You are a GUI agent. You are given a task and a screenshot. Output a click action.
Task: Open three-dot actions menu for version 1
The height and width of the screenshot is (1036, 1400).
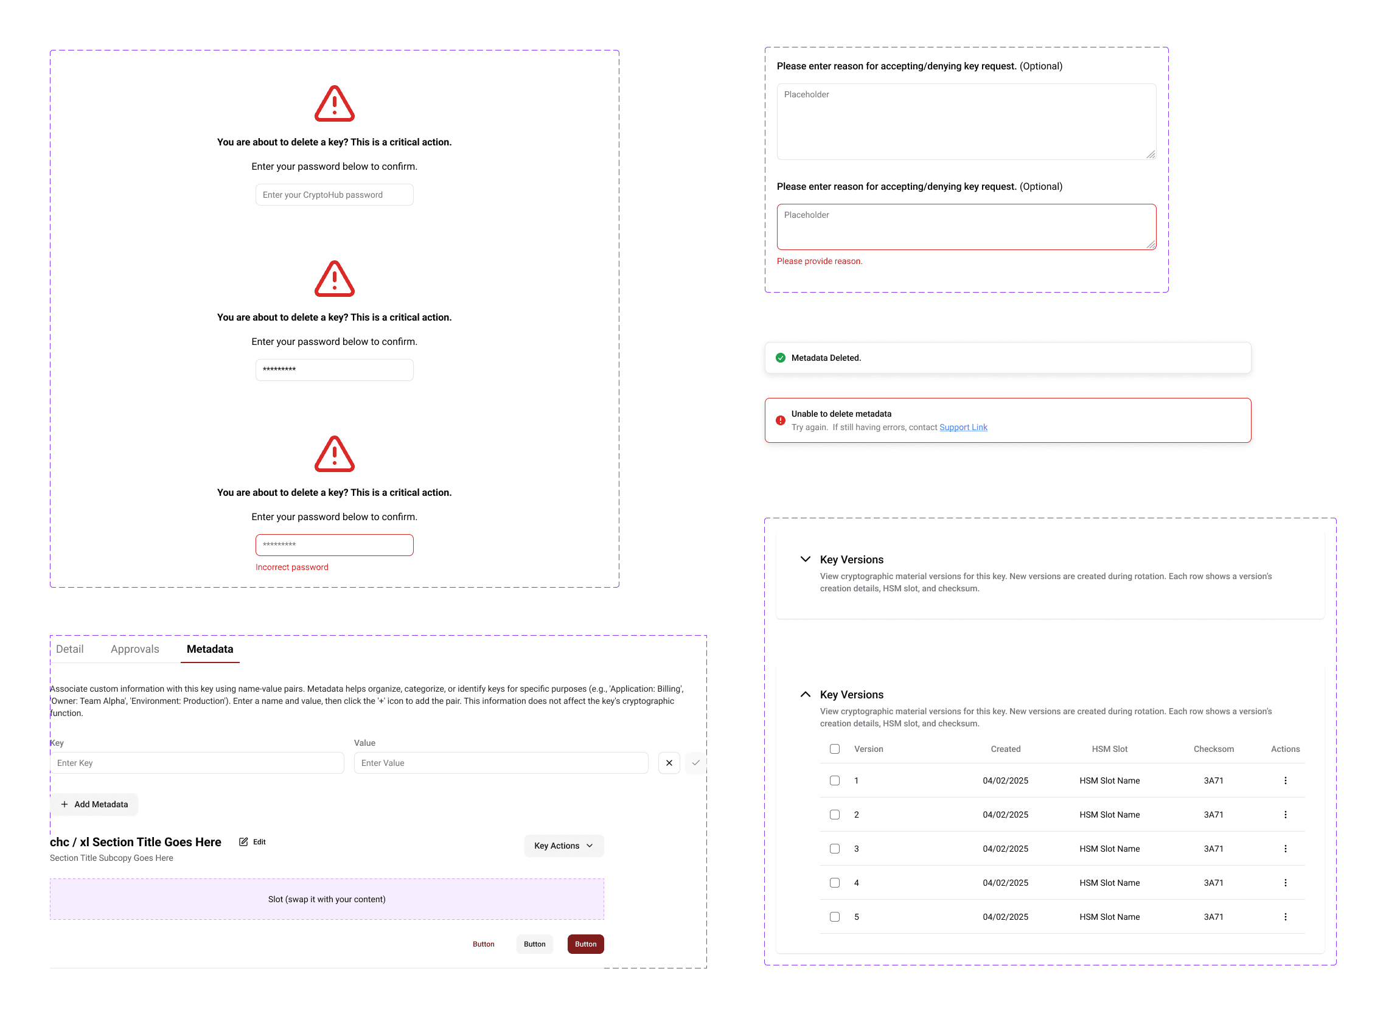click(x=1284, y=780)
